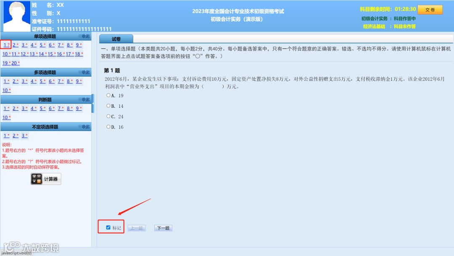Open single-choice question 1
Screen dimensions: 454x256
6,45
